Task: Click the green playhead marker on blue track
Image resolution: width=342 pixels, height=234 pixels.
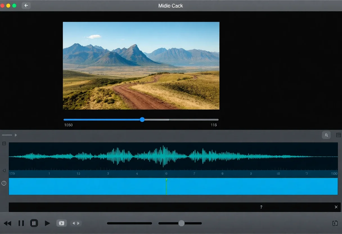Action: tap(166, 180)
